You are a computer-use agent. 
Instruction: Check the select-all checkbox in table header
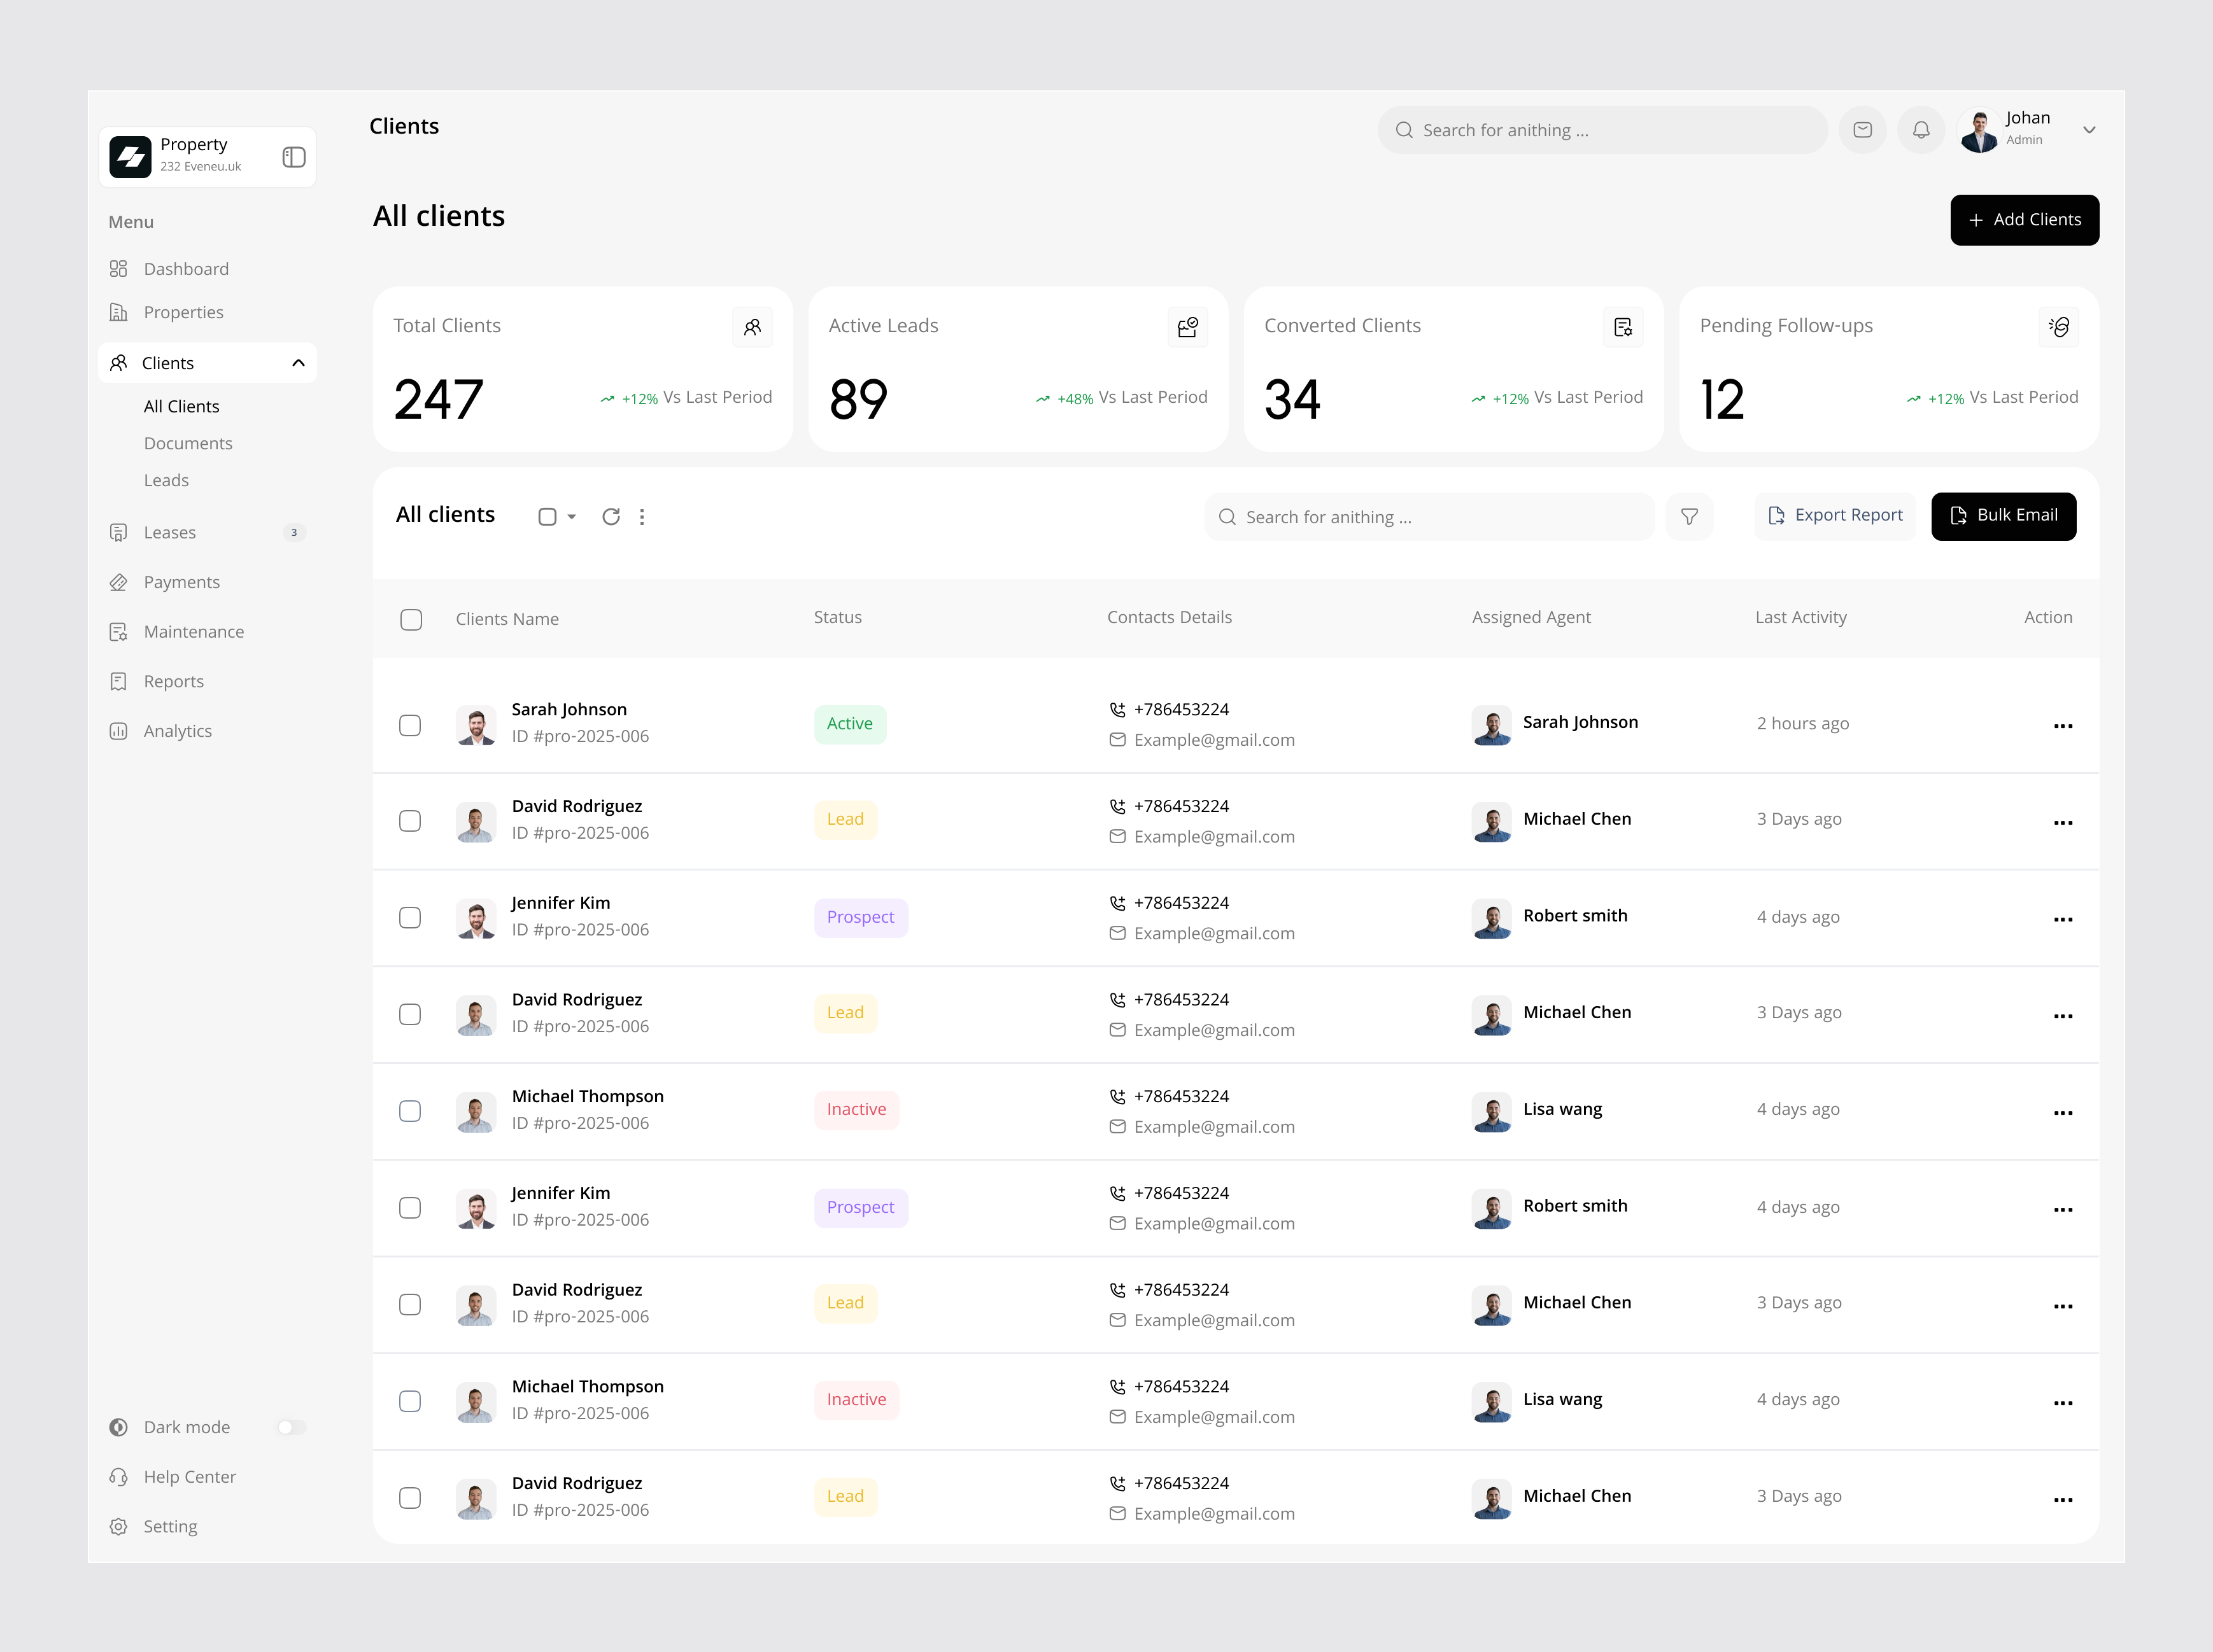(410, 619)
